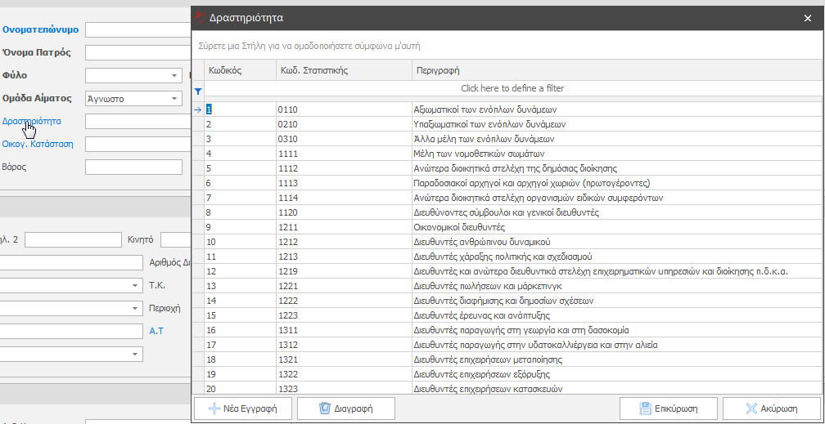
Task: Click the current row arrow indicator
Action: tap(197, 109)
